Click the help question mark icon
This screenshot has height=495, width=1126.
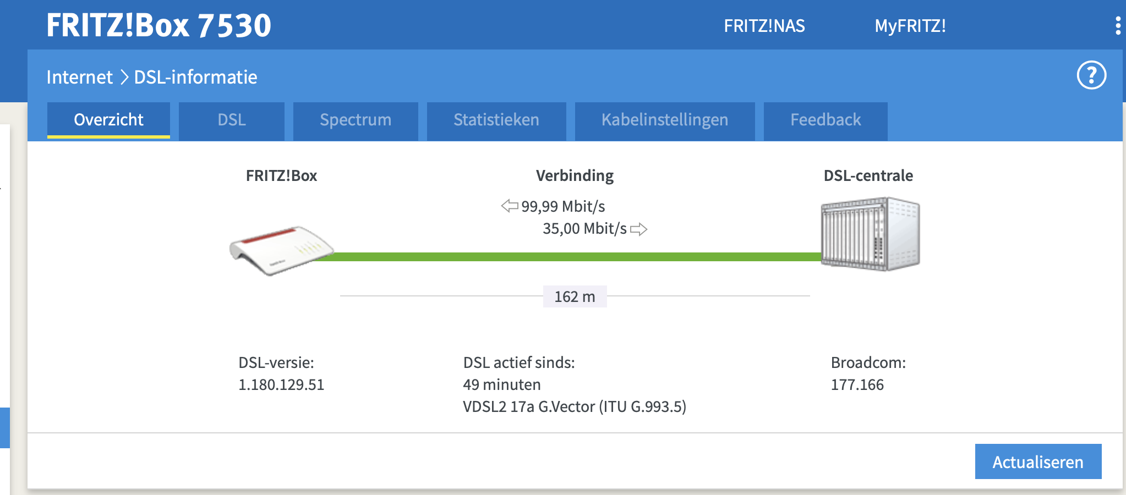[x=1091, y=75]
